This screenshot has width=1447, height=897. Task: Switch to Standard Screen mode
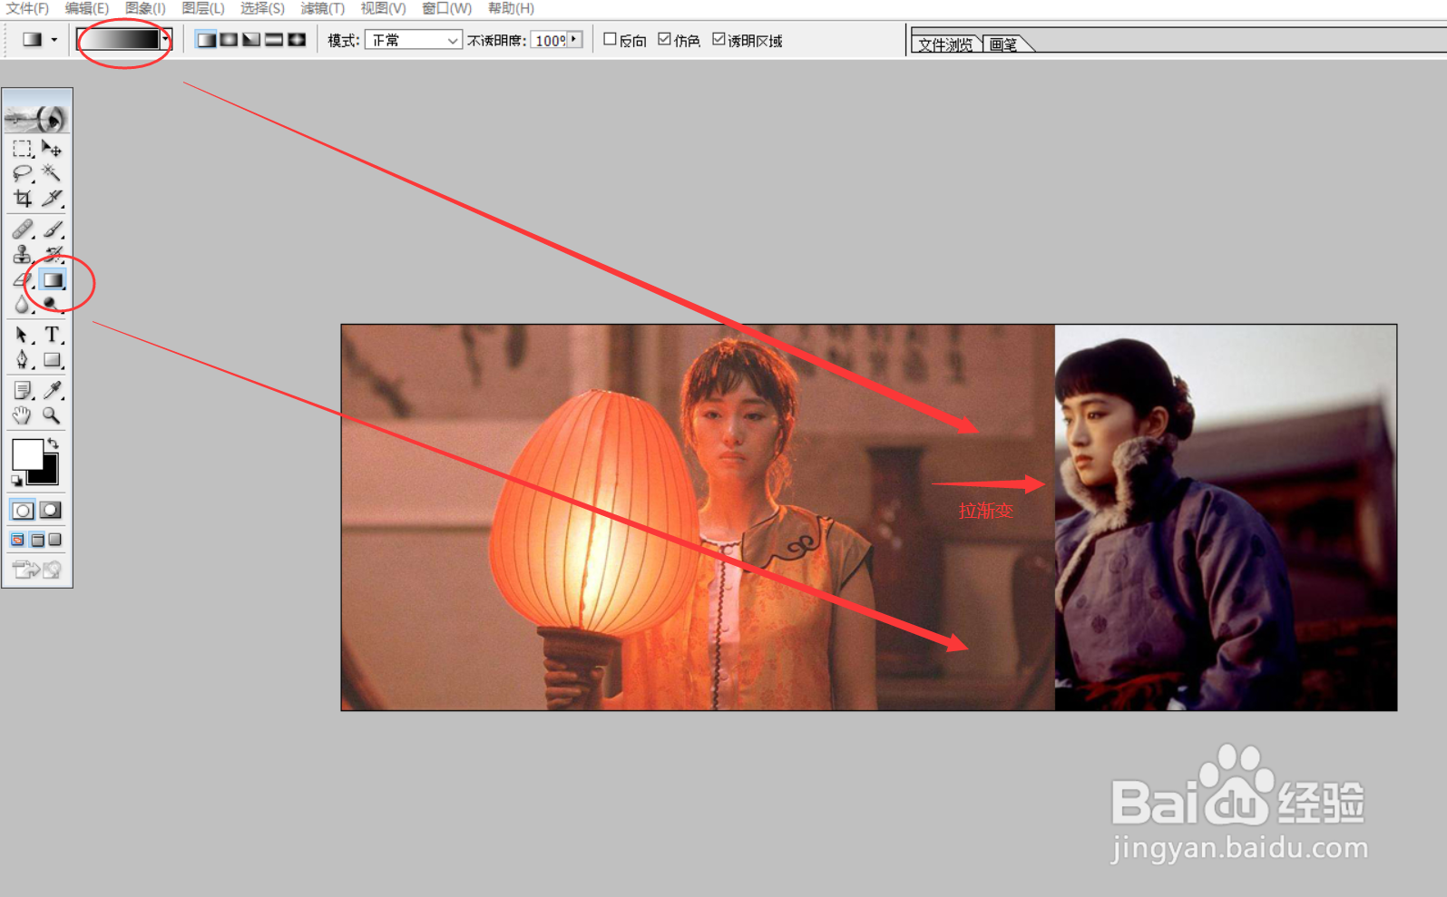(18, 540)
